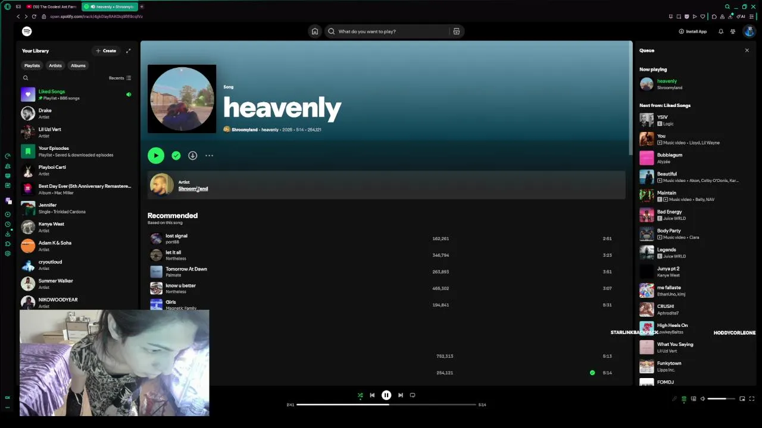Skip to next track
The width and height of the screenshot is (762, 428).
401,395
